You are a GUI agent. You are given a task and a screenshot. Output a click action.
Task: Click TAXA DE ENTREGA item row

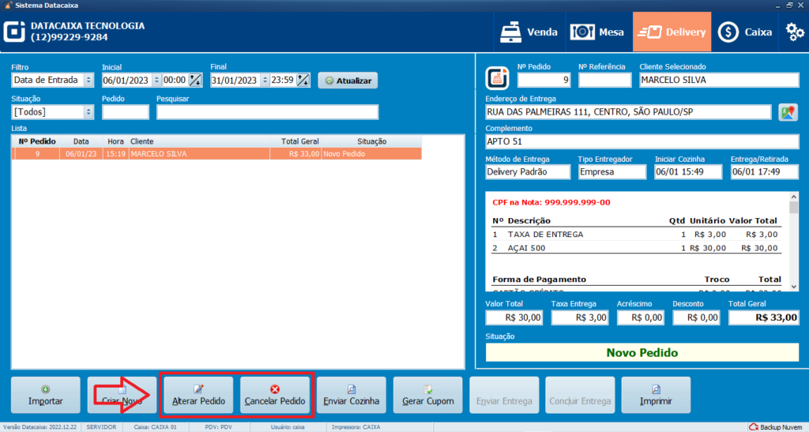637,234
